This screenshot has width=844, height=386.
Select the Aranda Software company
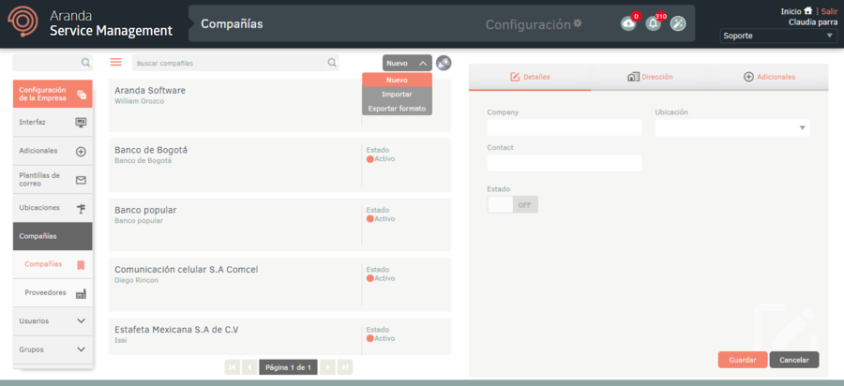click(279, 105)
